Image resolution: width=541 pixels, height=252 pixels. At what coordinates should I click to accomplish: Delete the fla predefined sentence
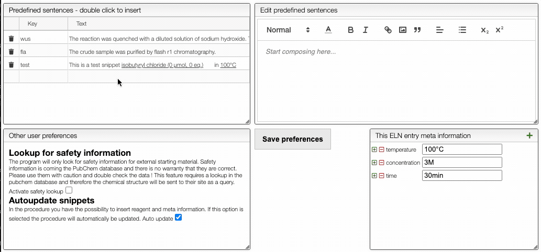[x=11, y=52]
